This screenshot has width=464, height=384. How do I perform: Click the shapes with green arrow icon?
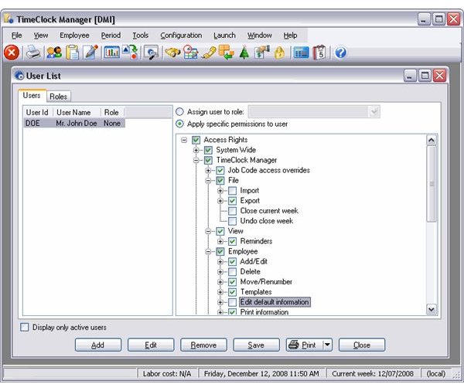click(131, 53)
